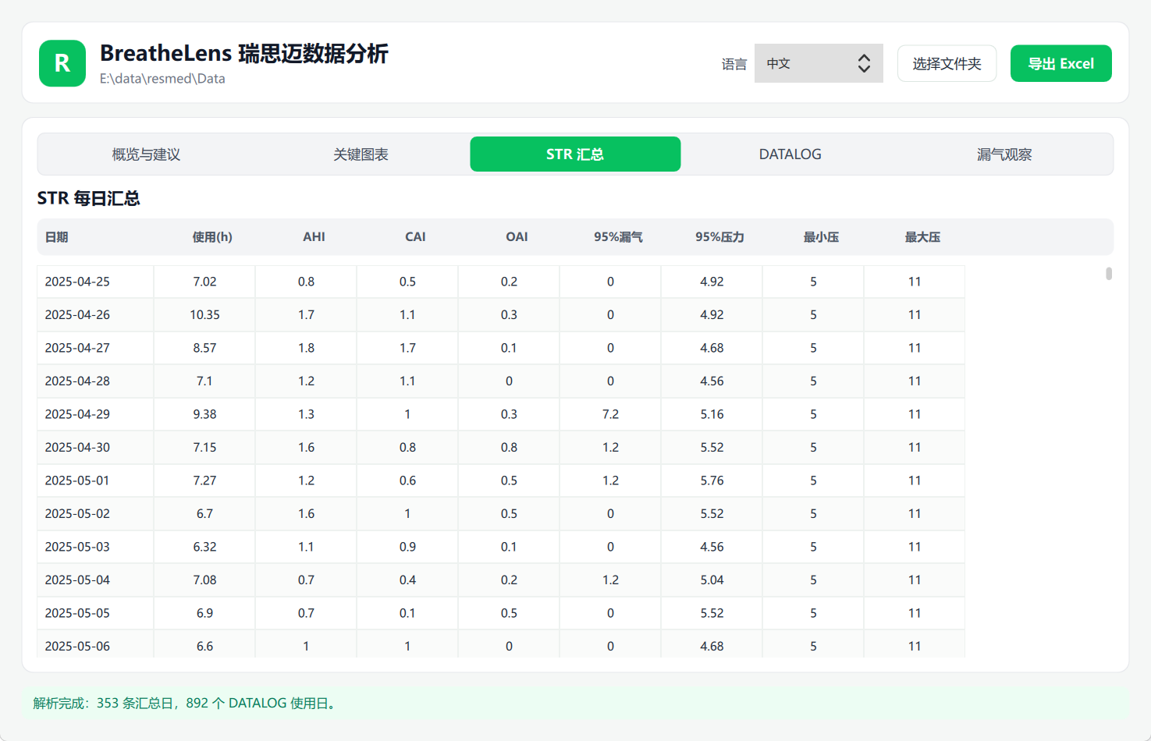
Task: Click the usage value 7.15
Action: [204, 448]
